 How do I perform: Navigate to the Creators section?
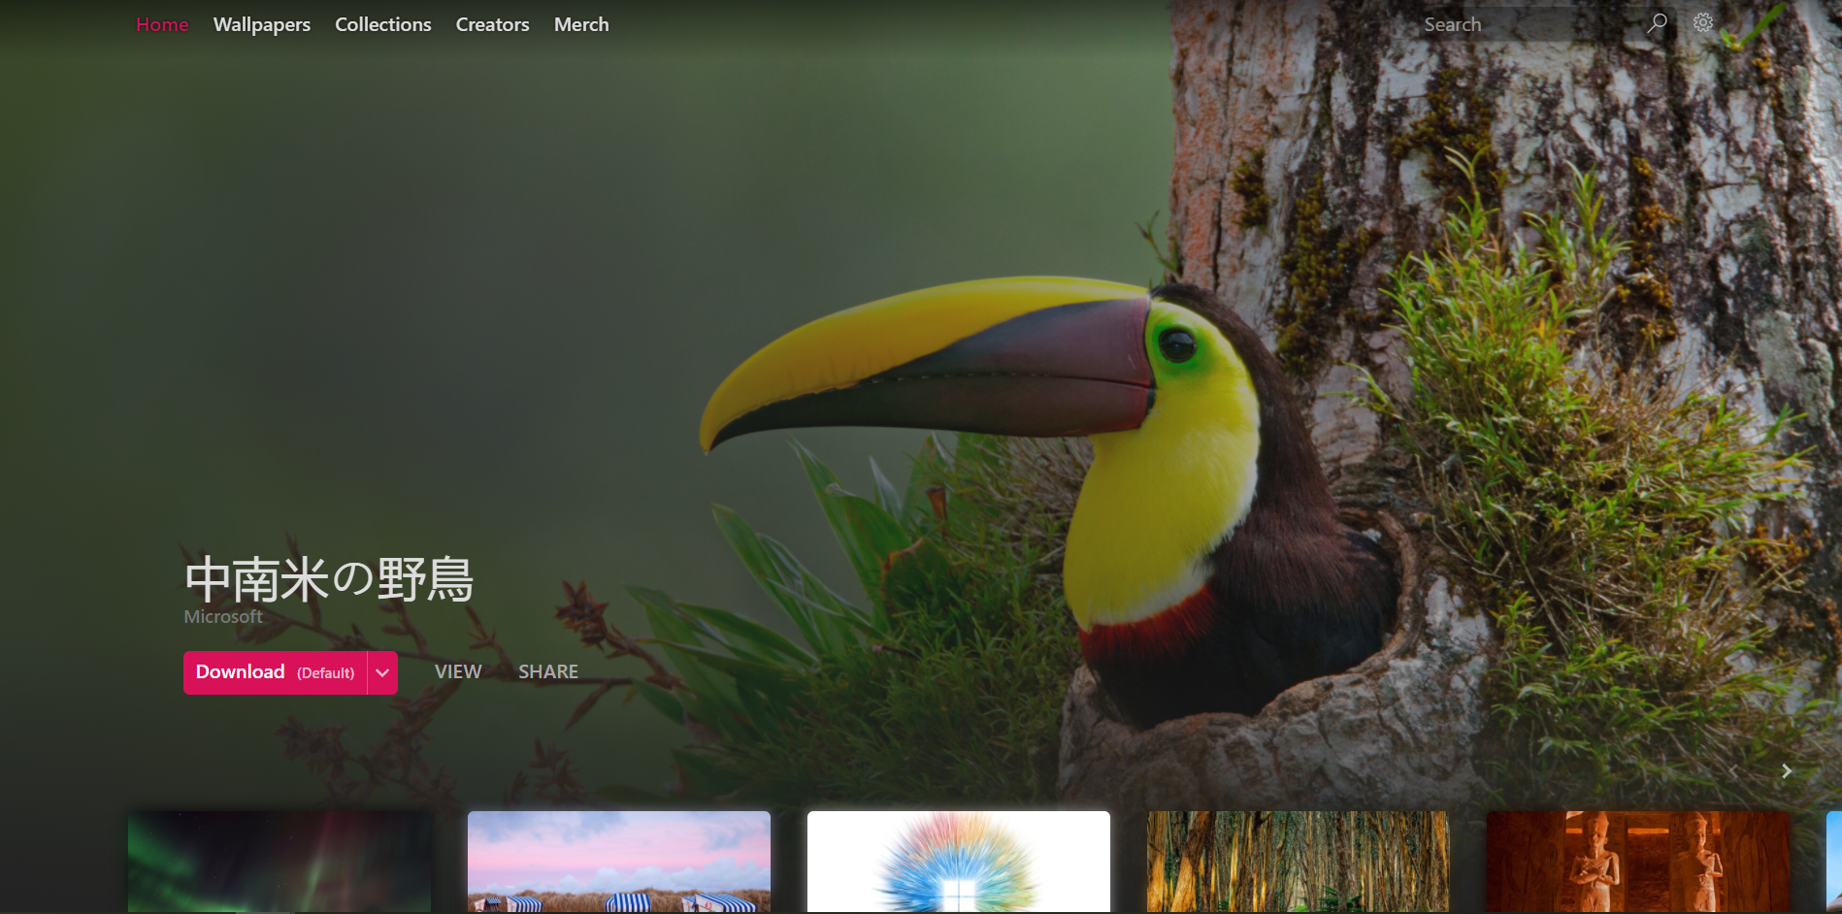(x=492, y=25)
